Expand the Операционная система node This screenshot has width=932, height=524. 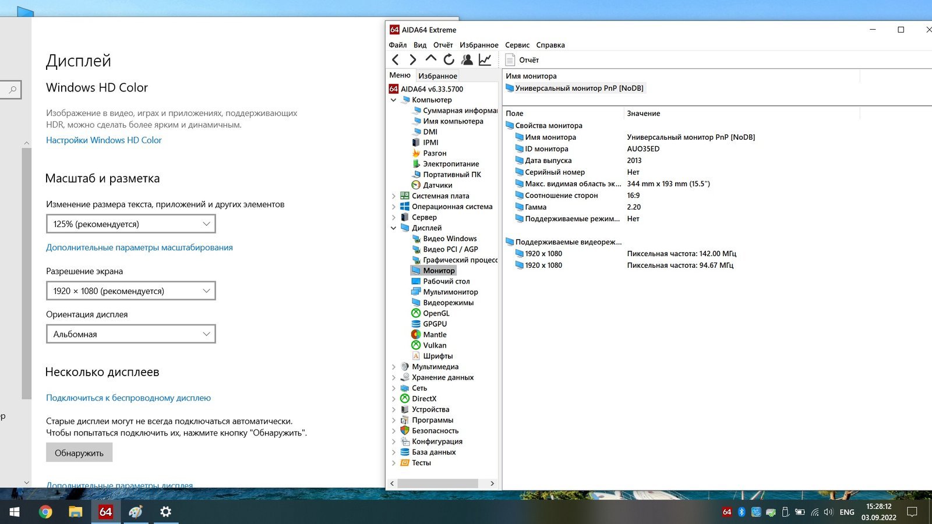tap(394, 207)
